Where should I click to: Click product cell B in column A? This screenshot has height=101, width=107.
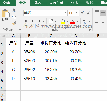pos(13,61)
